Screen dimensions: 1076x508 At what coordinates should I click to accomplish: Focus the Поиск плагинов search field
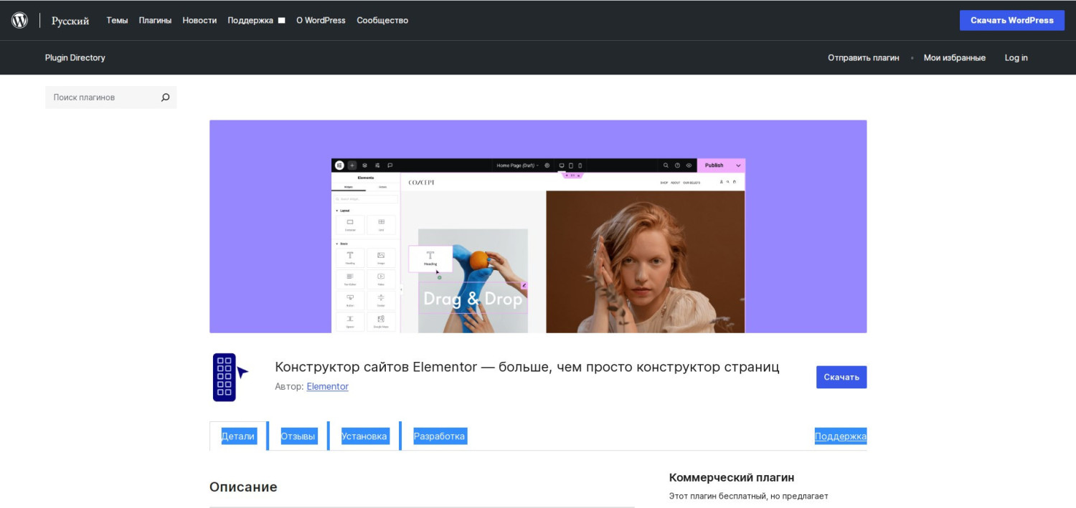[100, 97]
